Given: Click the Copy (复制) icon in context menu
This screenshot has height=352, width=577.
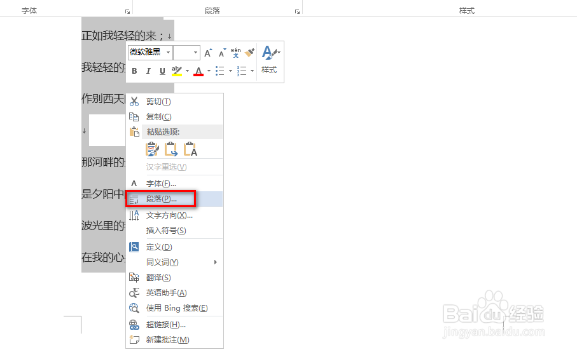Looking at the screenshot, I should tap(134, 117).
